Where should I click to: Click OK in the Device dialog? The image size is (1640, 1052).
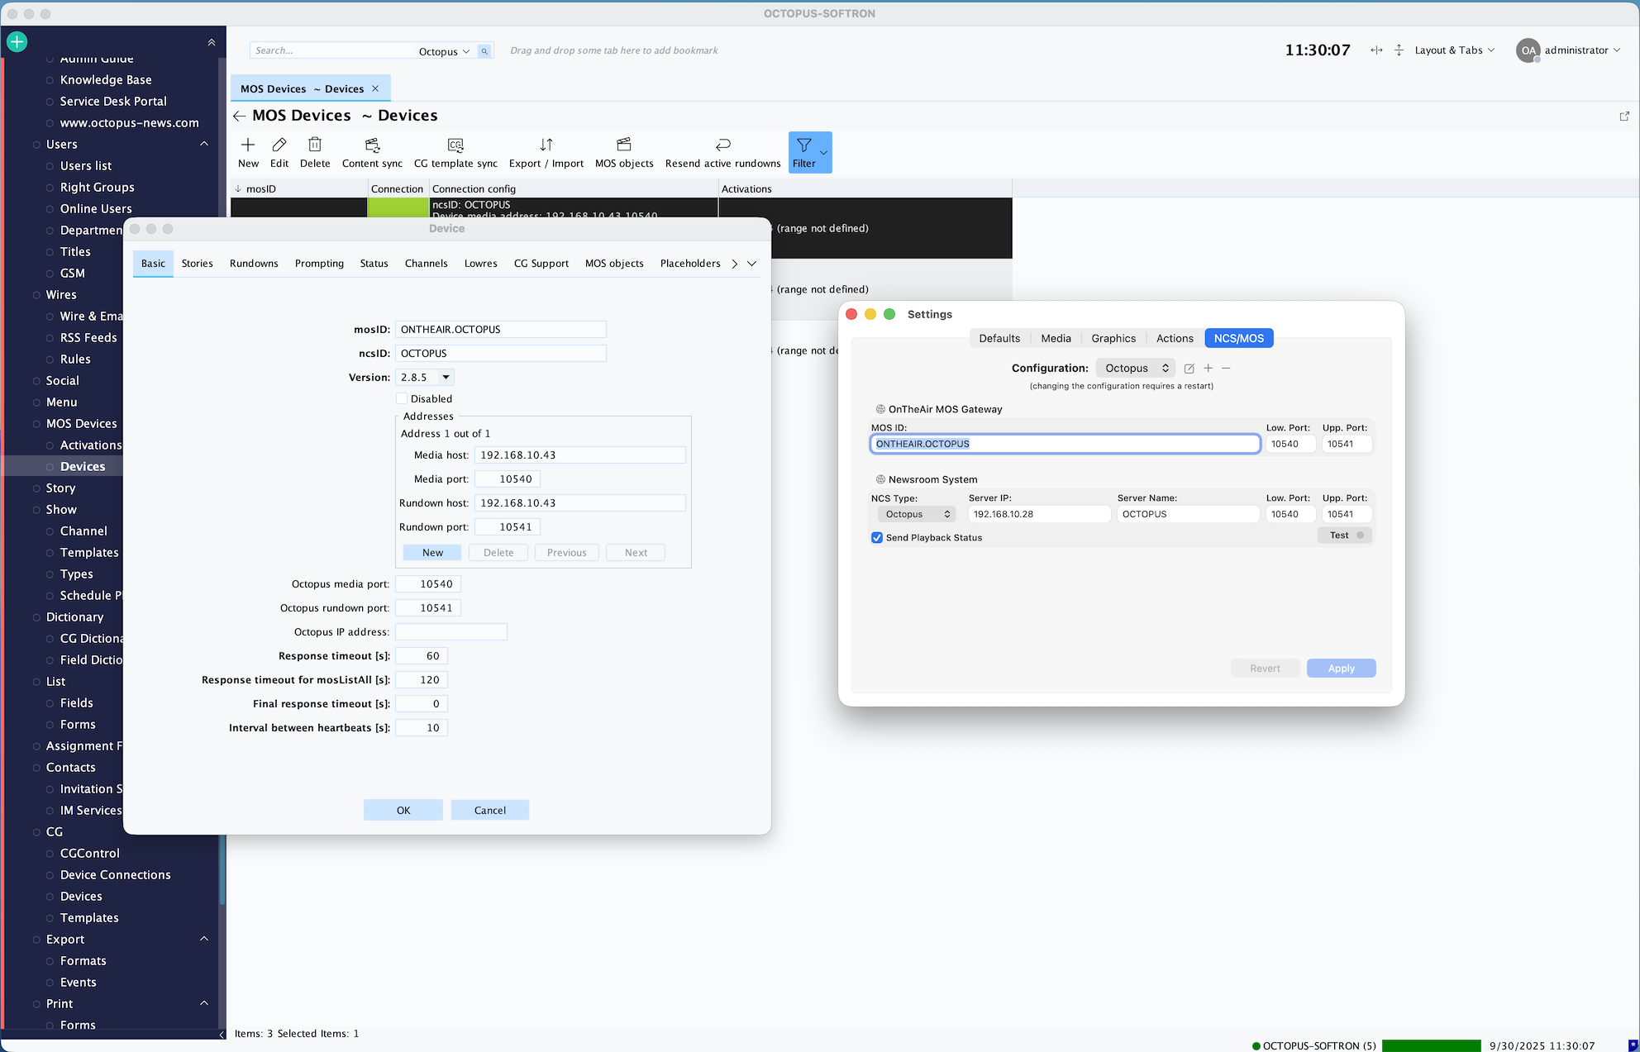403,810
